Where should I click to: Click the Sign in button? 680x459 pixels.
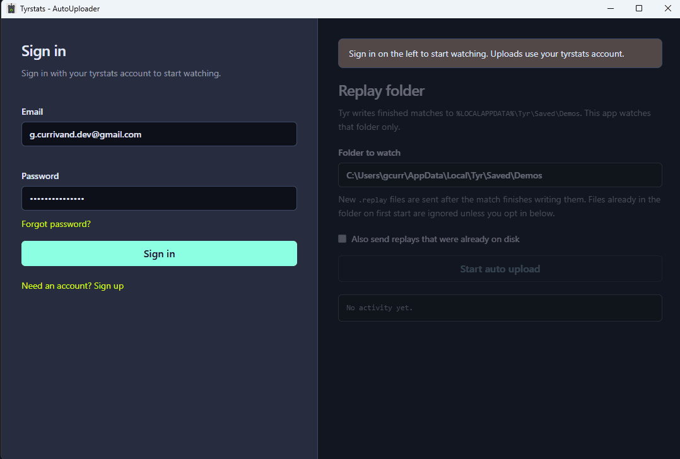(x=159, y=253)
